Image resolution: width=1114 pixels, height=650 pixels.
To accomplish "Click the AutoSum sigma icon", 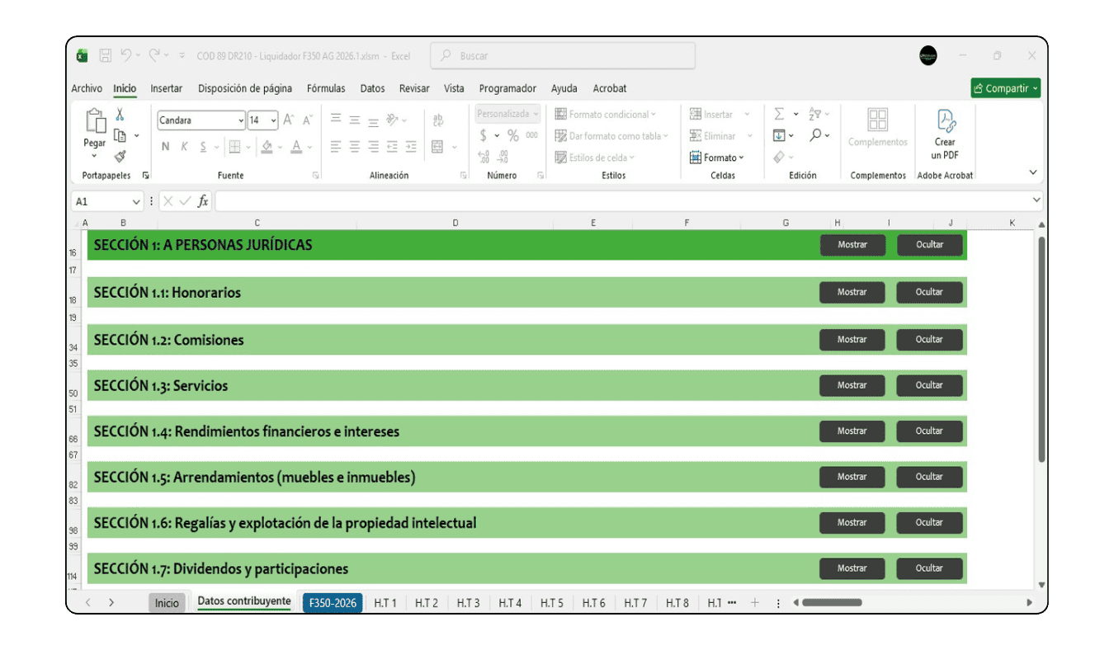I will coord(778,115).
